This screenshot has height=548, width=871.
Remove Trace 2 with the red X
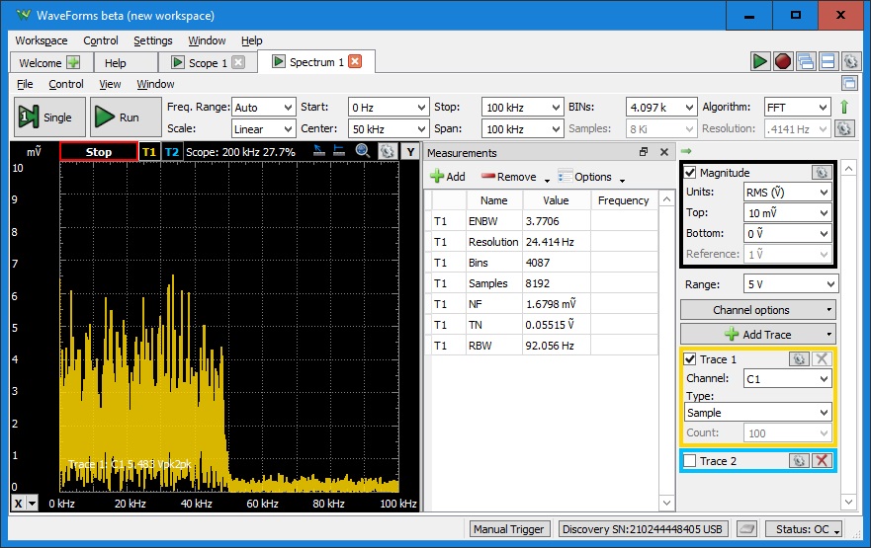click(x=821, y=461)
